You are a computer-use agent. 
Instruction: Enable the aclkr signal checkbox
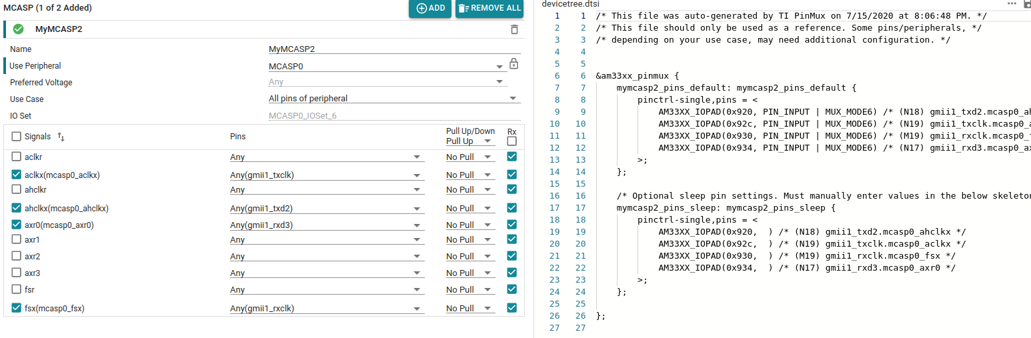(x=16, y=157)
